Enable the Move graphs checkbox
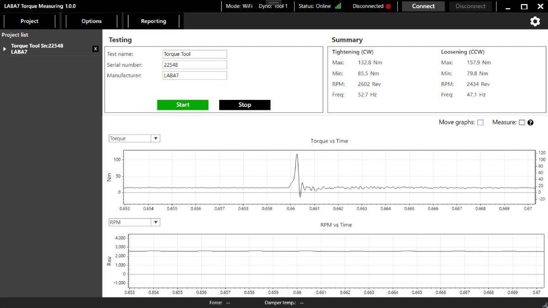Image resolution: width=548 pixels, height=308 pixels. pyautogui.click(x=480, y=122)
